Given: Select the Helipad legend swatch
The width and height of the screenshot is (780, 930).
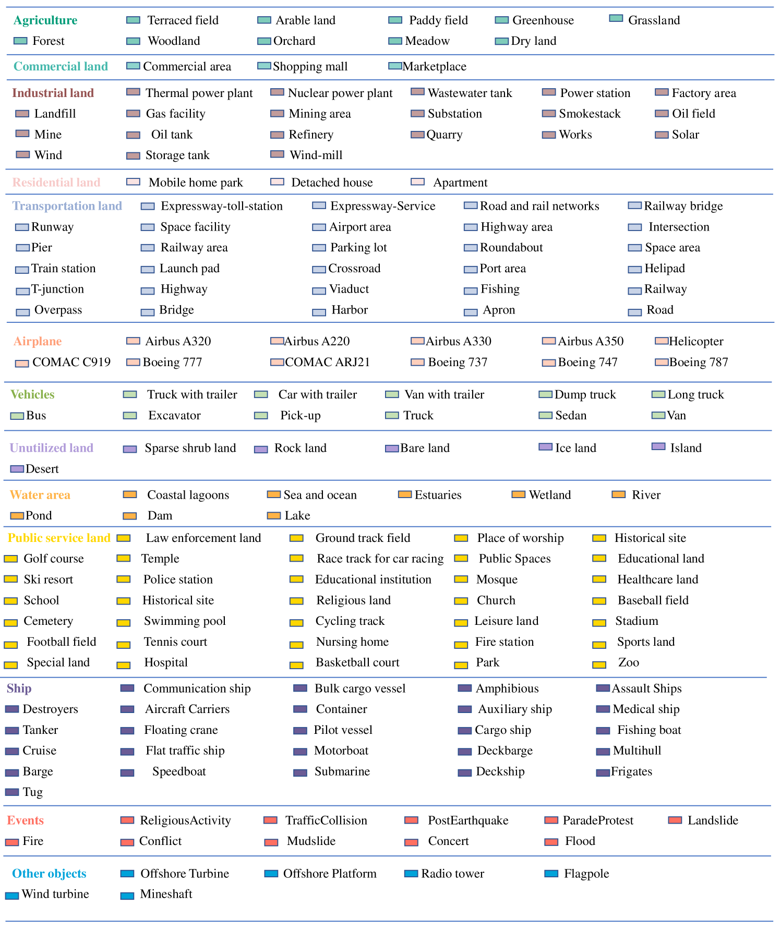Looking at the screenshot, I should click(x=634, y=270).
